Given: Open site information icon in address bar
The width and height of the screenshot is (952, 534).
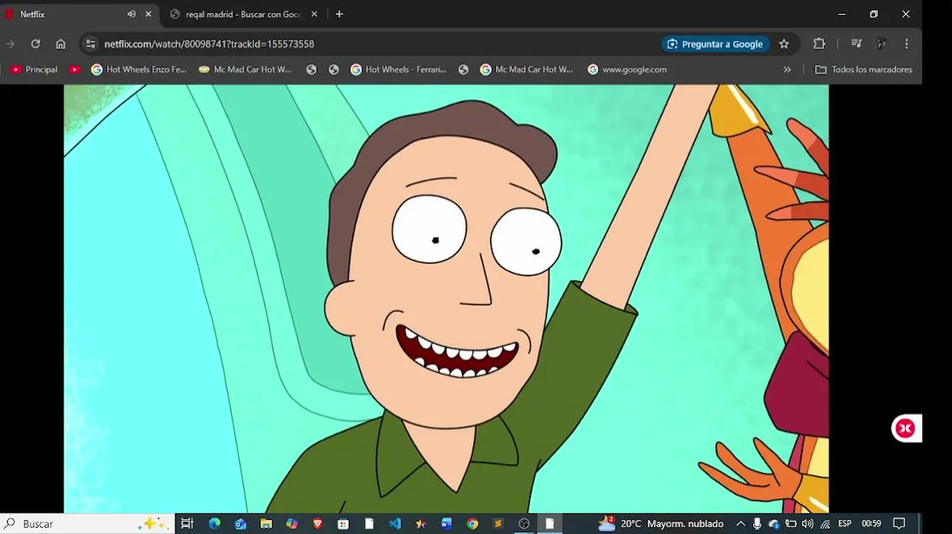Looking at the screenshot, I should click(x=90, y=44).
